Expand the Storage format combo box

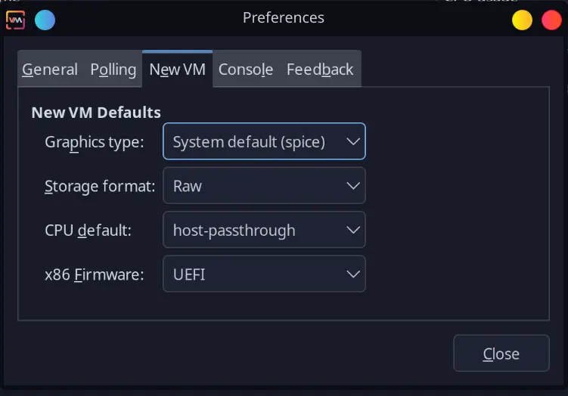(264, 186)
